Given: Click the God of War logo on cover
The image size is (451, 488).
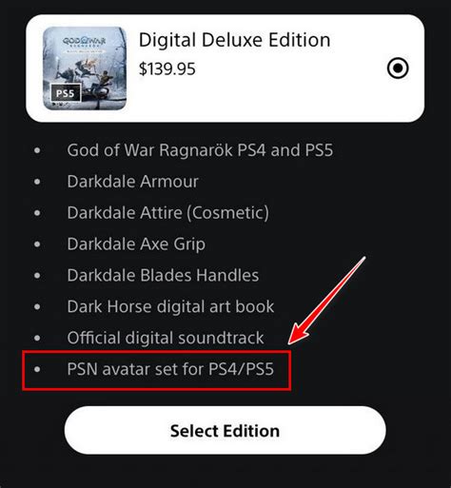Looking at the screenshot, I should tap(84, 42).
